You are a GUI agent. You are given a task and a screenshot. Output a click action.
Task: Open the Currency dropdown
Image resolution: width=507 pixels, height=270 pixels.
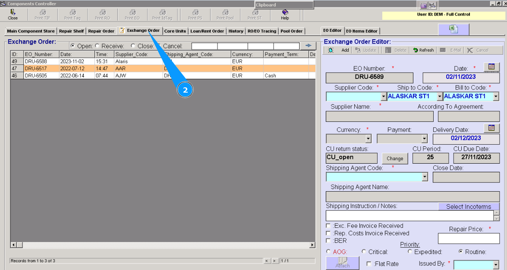368,139
